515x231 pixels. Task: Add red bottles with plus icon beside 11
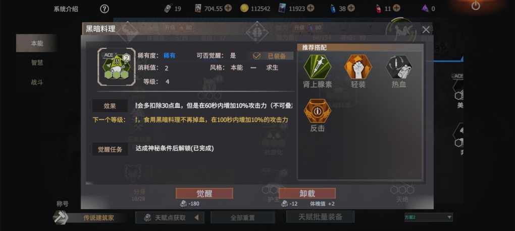(x=397, y=8)
